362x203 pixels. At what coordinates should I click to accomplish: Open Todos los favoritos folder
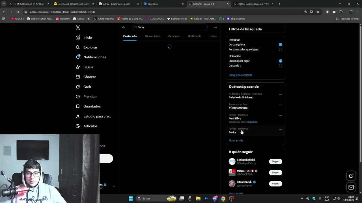(348, 19)
